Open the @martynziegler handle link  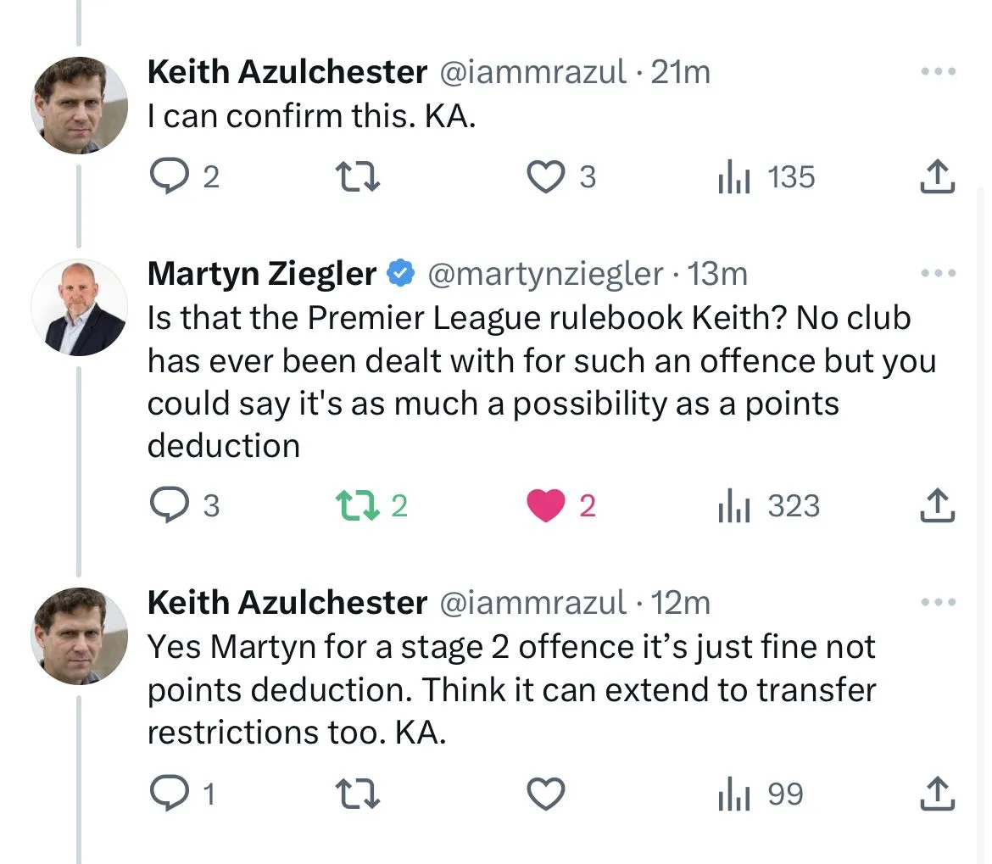[545, 274]
